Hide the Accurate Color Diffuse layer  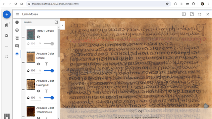click(38, 64)
